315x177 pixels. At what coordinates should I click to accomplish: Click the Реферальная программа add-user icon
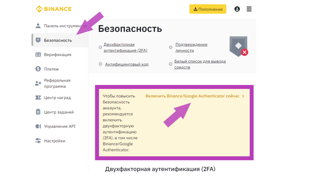(38, 83)
